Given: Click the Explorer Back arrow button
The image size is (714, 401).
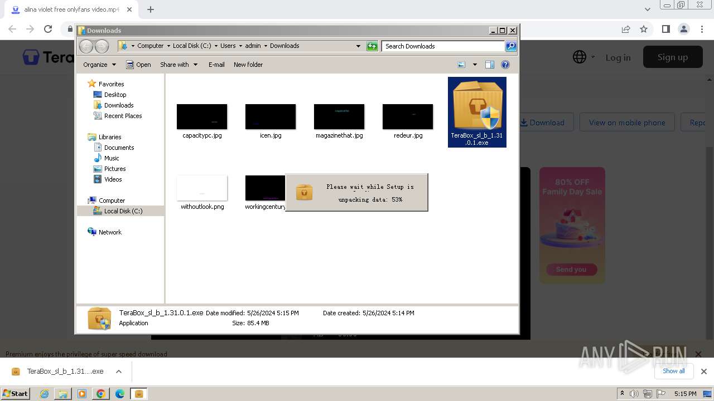Looking at the screenshot, I should point(86,46).
